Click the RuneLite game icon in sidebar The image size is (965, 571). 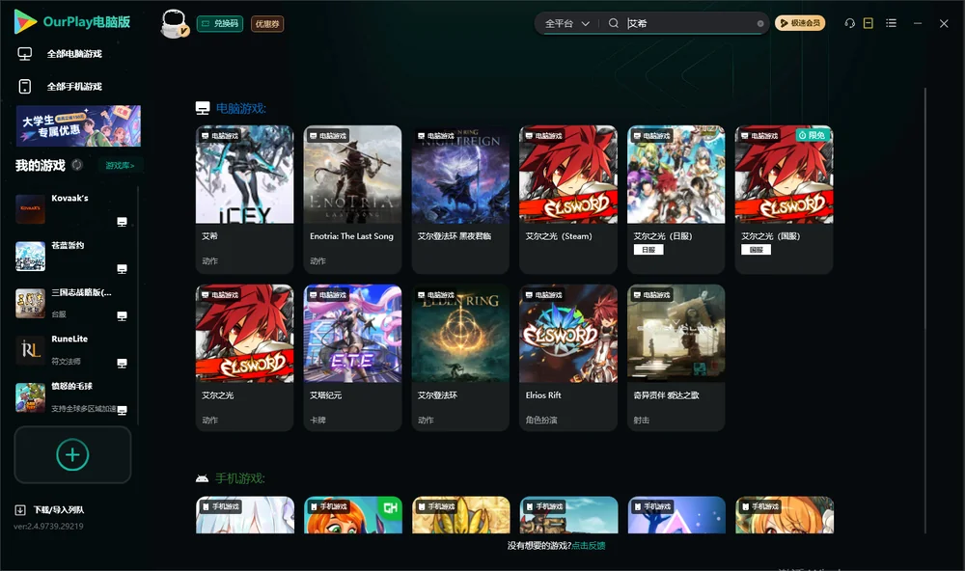[30, 350]
